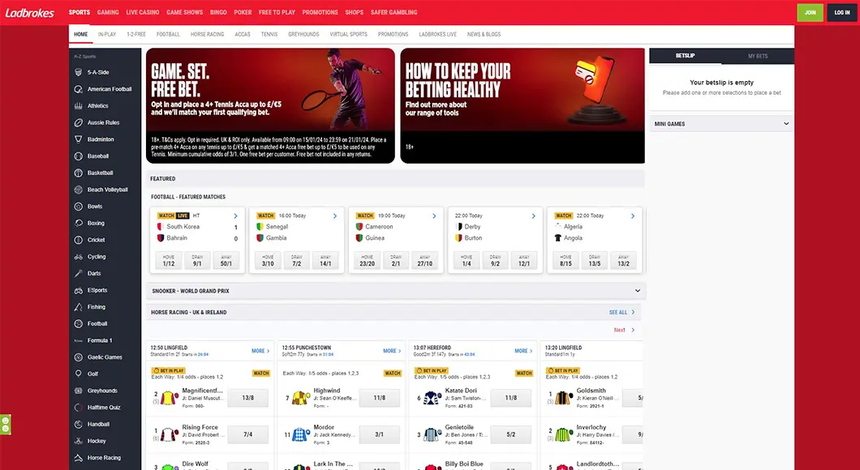This screenshot has height=470, width=860.
Task: Select the Boxing glove icon
Action: (79, 223)
